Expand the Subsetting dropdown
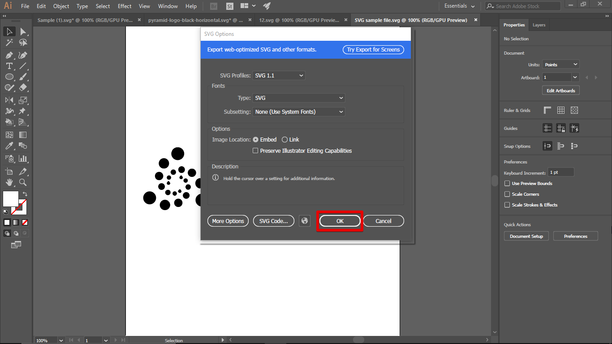The height and width of the screenshot is (344, 612). tap(299, 112)
